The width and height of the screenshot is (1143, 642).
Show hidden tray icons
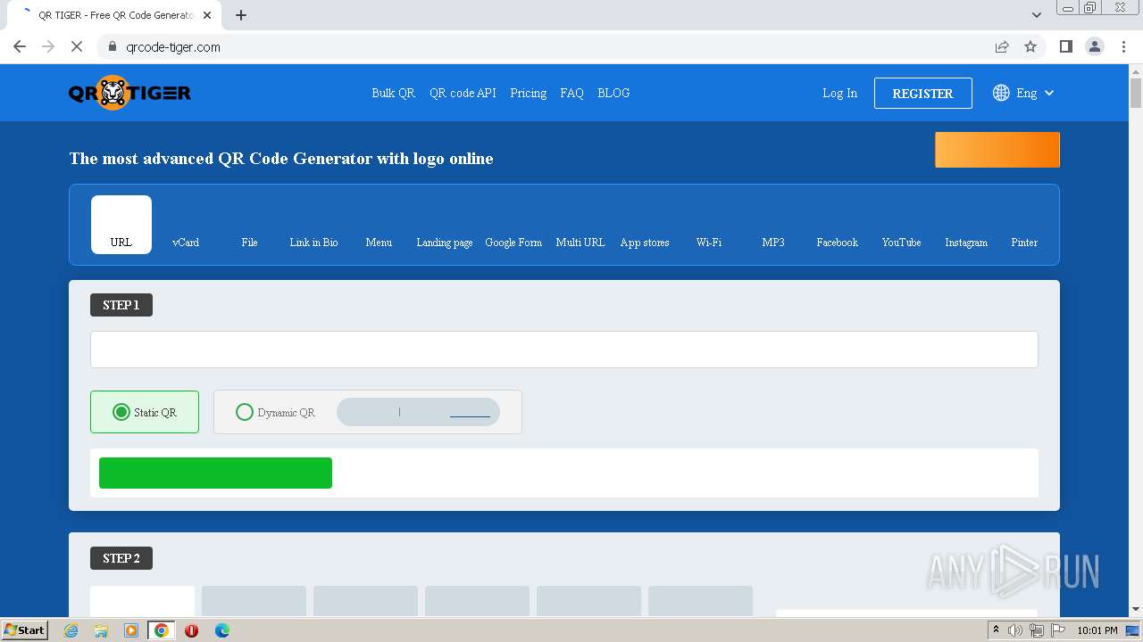click(996, 630)
